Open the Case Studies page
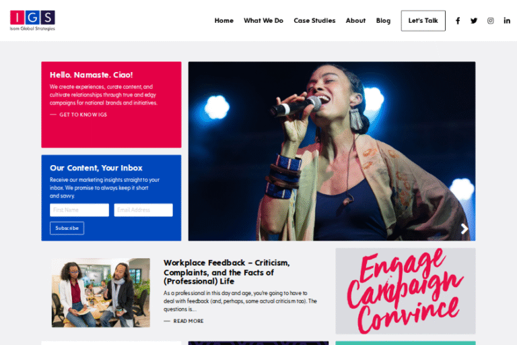 tap(314, 20)
